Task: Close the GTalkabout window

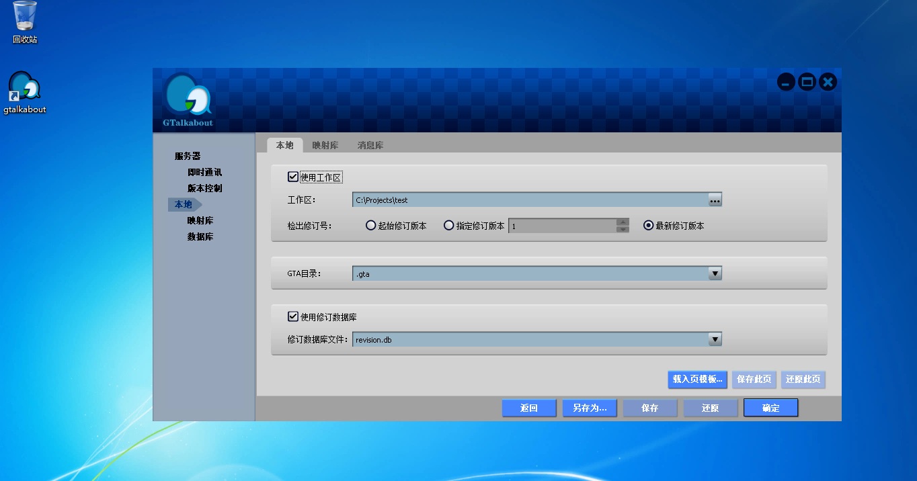Action: pos(828,82)
